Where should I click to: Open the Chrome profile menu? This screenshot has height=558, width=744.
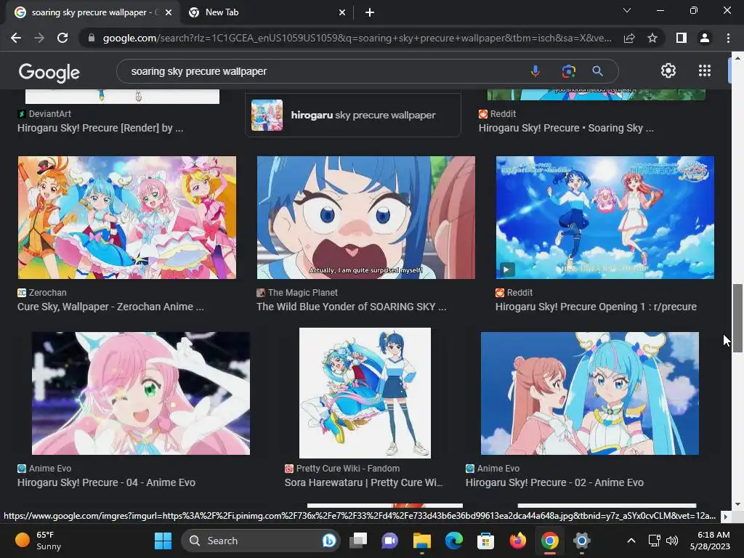(705, 38)
